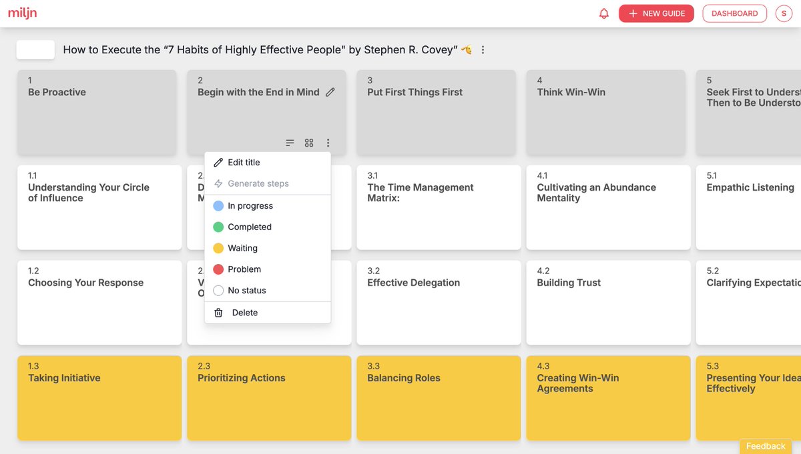
Task: Flag the card as Problem
Action: coord(268,269)
